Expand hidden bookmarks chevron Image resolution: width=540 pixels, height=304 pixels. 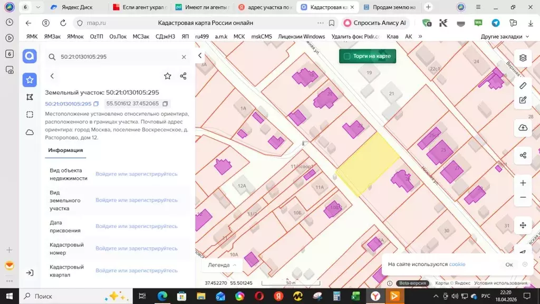[420, 36]
